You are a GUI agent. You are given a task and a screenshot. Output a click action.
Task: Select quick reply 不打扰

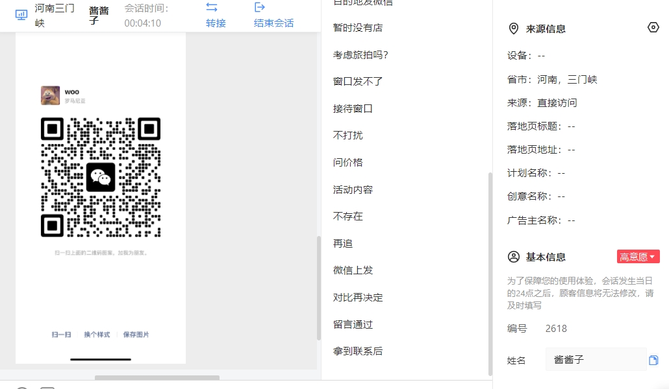(x=347, y=135)
